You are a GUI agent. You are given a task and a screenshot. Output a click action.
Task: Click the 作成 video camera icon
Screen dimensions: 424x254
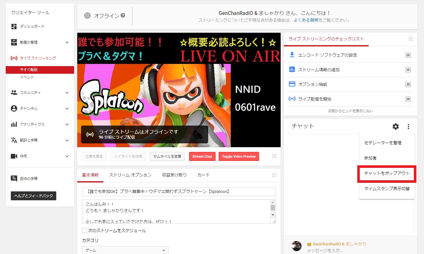14,156
